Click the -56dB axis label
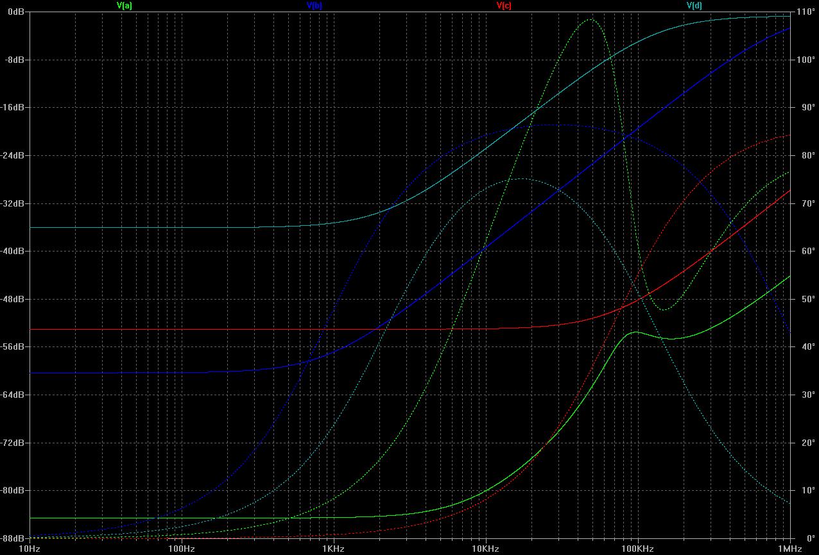 pos(13,347)
